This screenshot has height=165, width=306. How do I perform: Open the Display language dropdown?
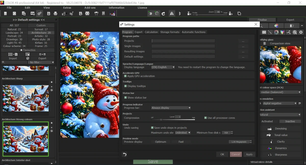[163, 67]
